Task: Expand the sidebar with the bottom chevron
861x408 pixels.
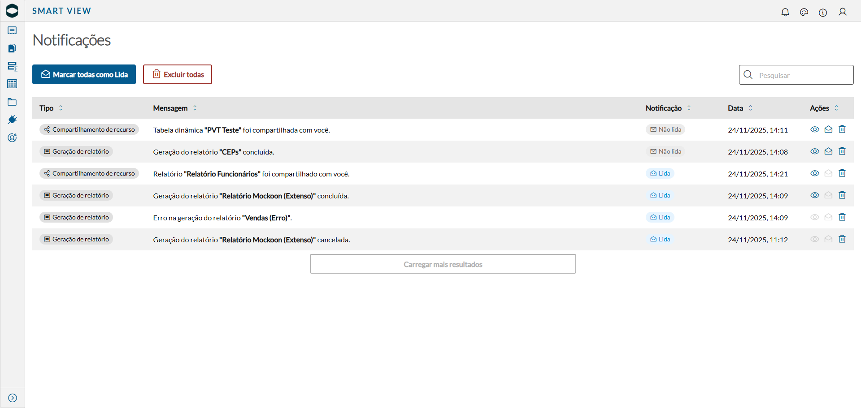Action: click(12, 398)
